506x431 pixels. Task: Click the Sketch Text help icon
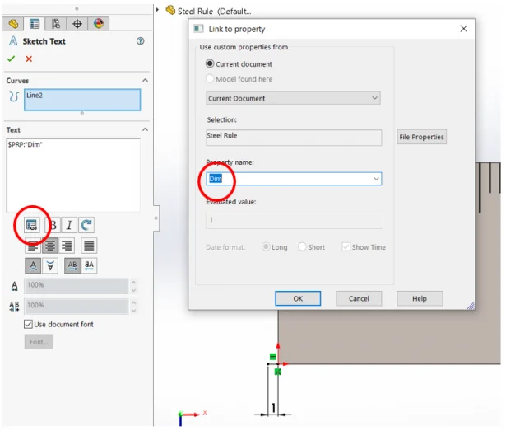(x=140, y=41)
